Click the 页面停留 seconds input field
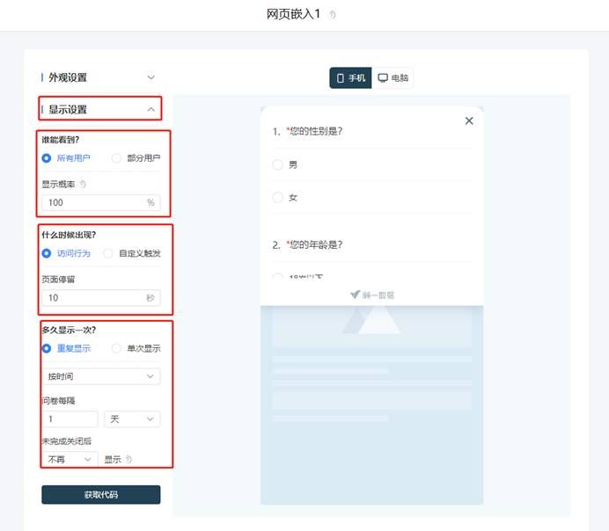The height and width of the screenshot is (531, 609). point(101,297)
